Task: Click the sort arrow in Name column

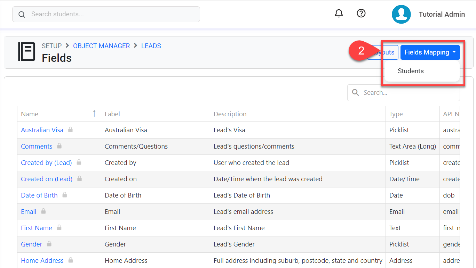Action: tap(94, 114)
